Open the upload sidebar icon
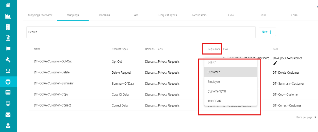 pos(8,125)
